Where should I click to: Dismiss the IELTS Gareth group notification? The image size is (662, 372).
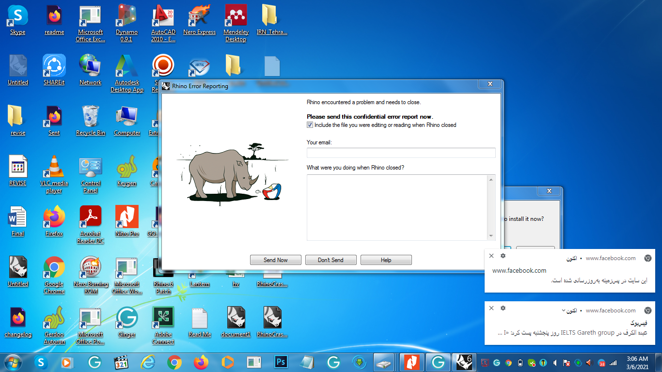coord(491,308)
